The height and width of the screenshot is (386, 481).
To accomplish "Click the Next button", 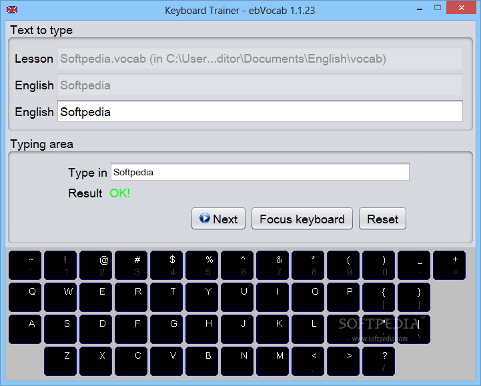I will coord(218,219).
